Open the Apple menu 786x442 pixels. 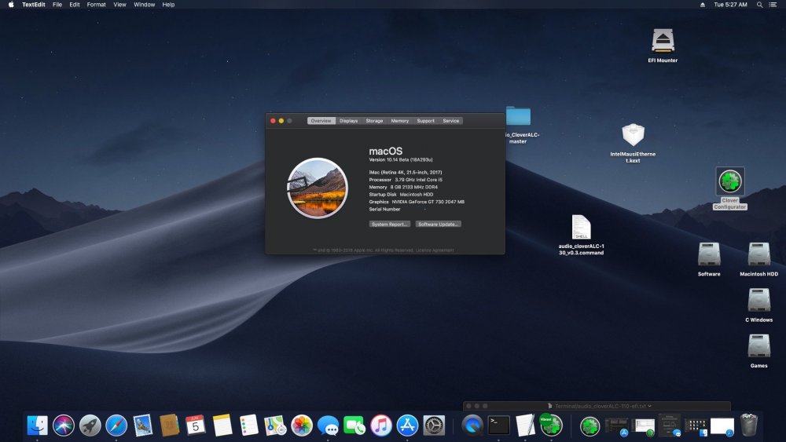pyautogui.click(x=11, y=5)
